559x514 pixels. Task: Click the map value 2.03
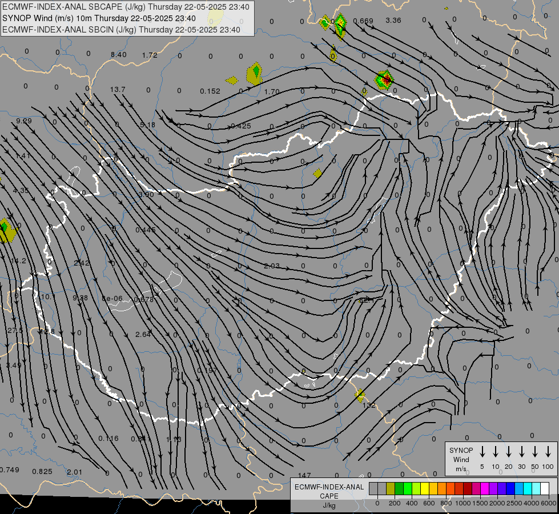[272, 266]
